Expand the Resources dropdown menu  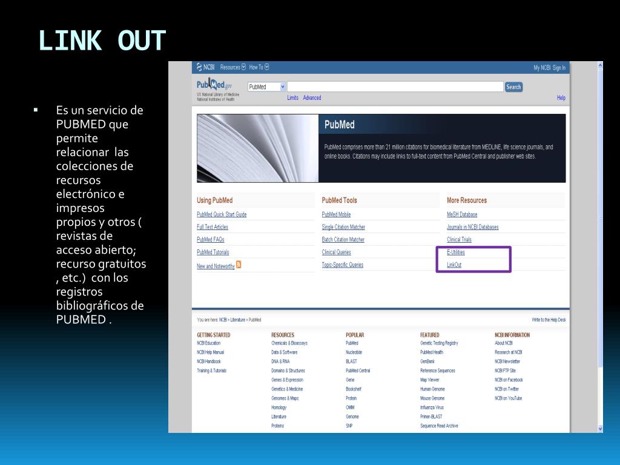233,67
